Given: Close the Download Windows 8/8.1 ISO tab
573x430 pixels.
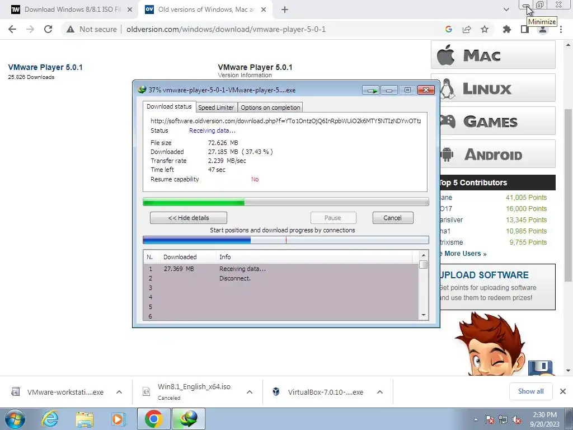Looking at the screenshot, I should click(130, 10).
